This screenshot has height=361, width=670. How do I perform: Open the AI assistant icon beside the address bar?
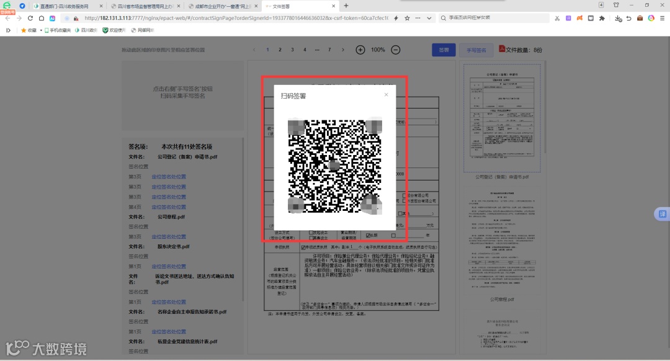pyautogui.click(x=52, y=19)
